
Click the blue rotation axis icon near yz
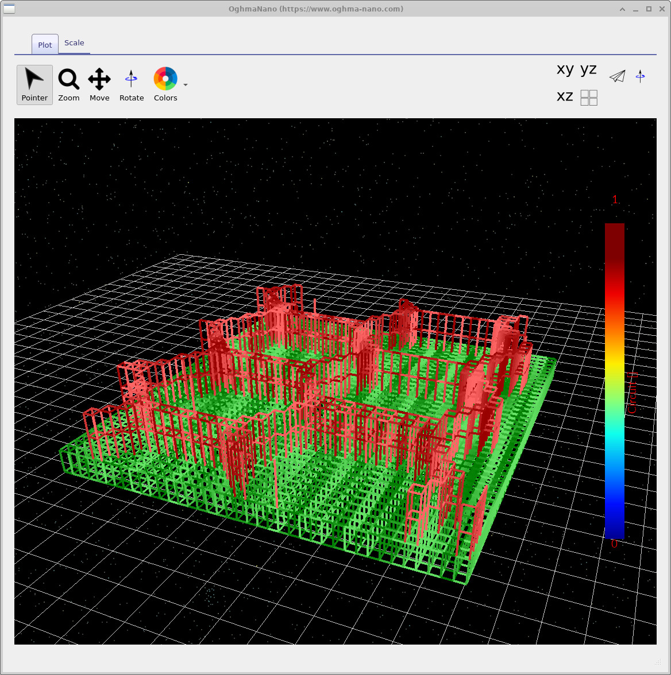[x=641, y=76]
